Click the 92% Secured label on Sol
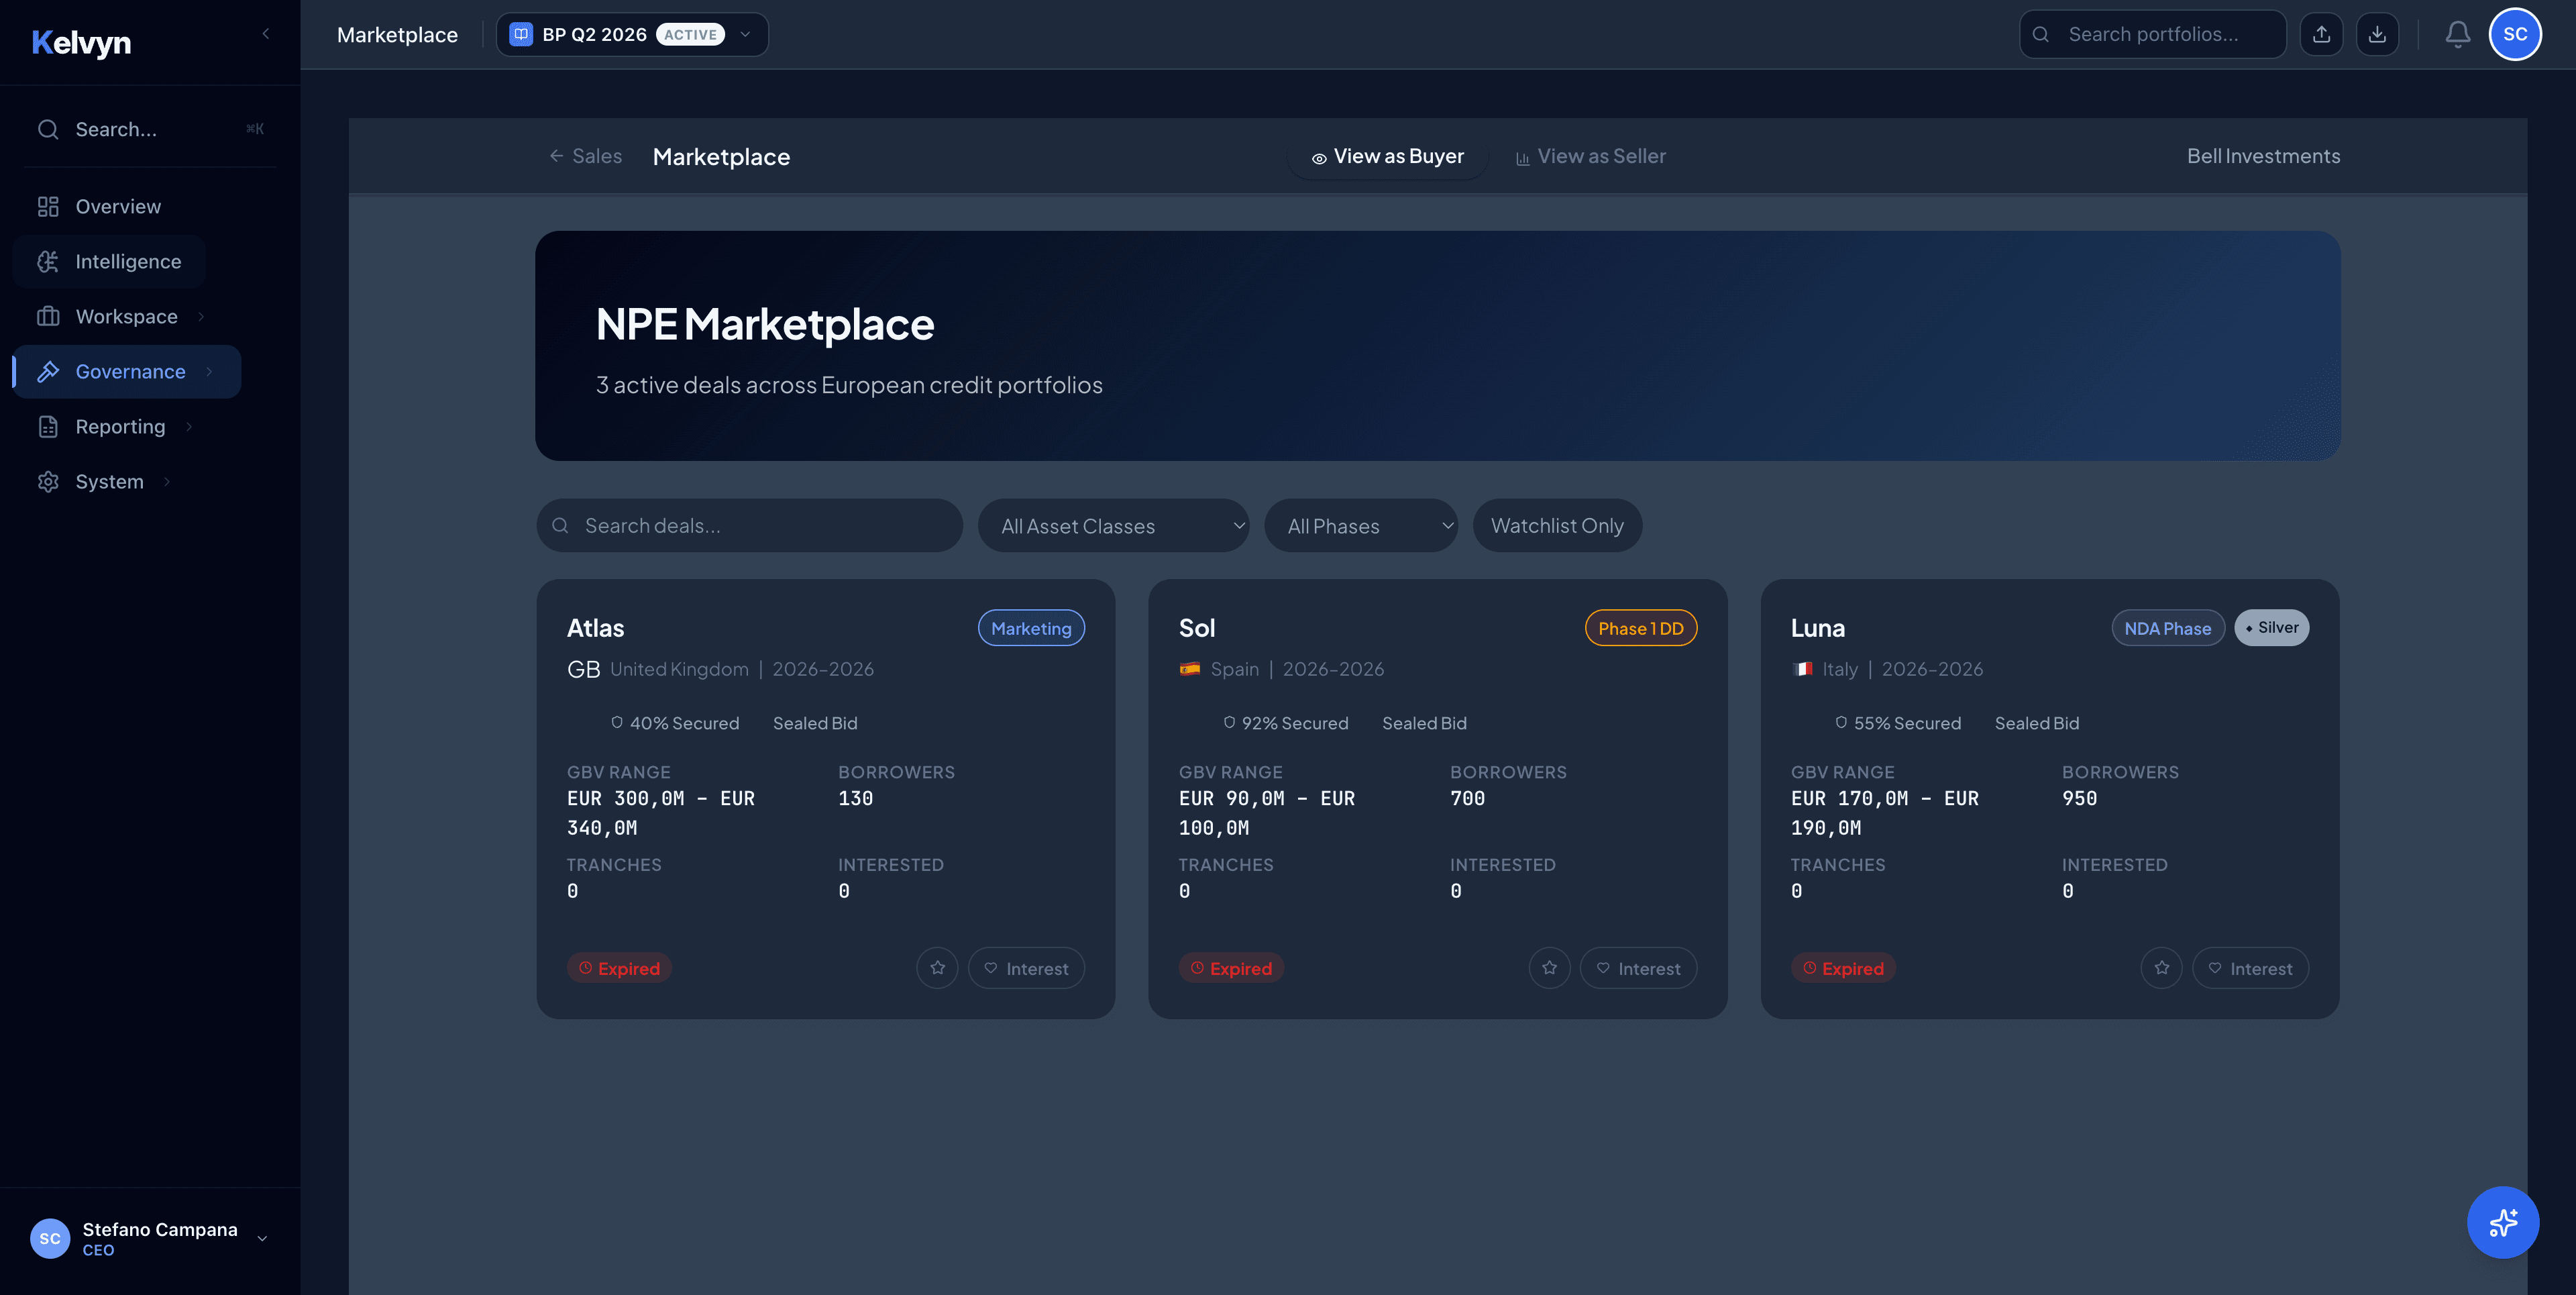This screenshot has width=2576, height=1295. click(1285, 722)
